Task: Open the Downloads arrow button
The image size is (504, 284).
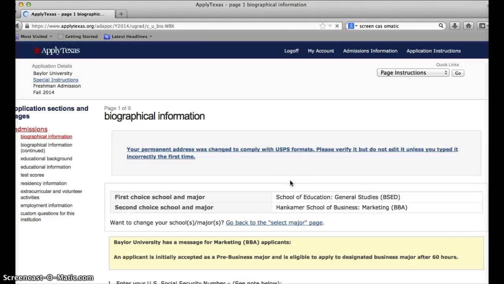Action: (454, 26)
